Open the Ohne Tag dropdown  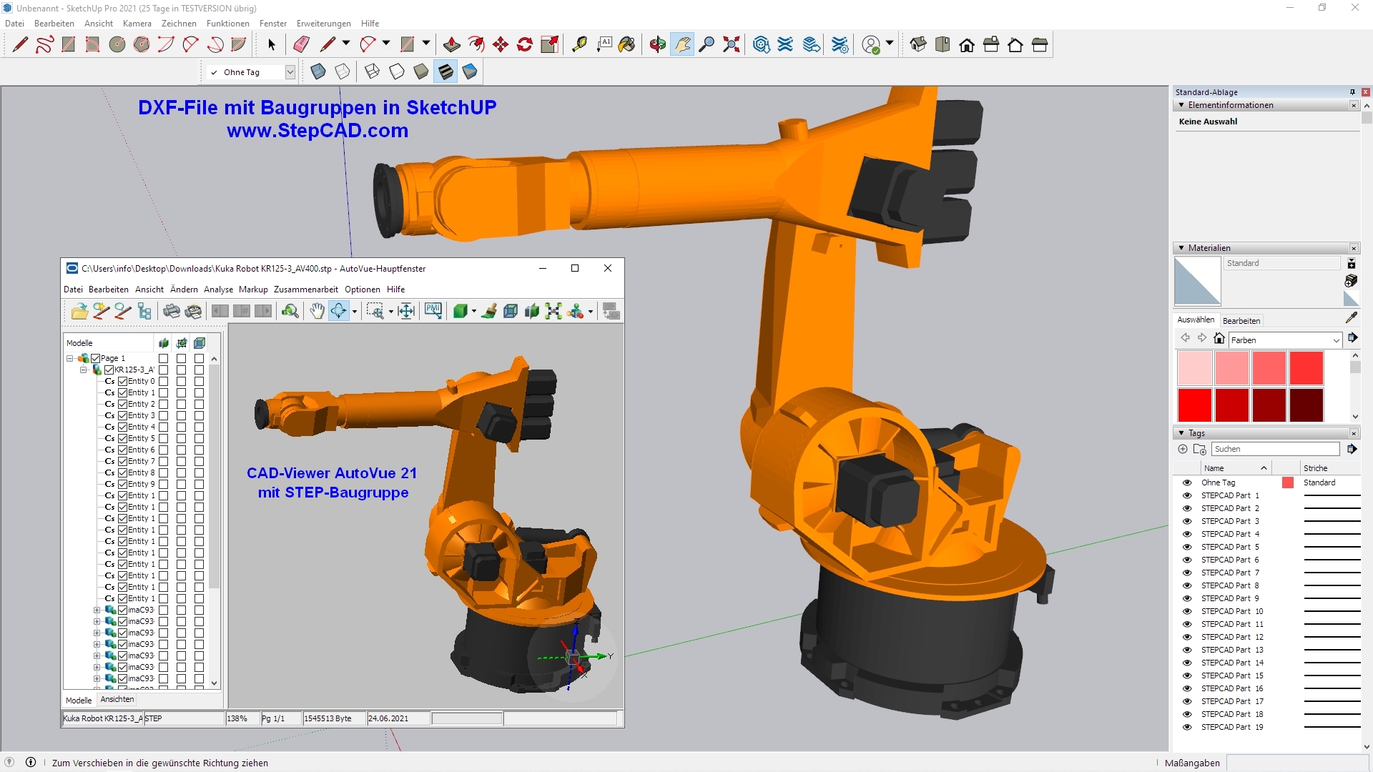click(290, 72)
